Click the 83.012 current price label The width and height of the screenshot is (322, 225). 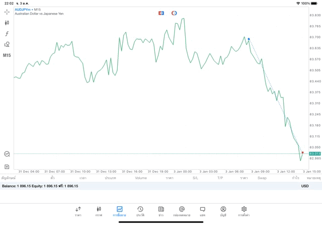click(x=315, y=154)
